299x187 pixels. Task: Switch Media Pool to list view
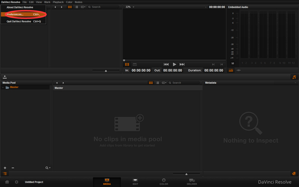[157, 83]
